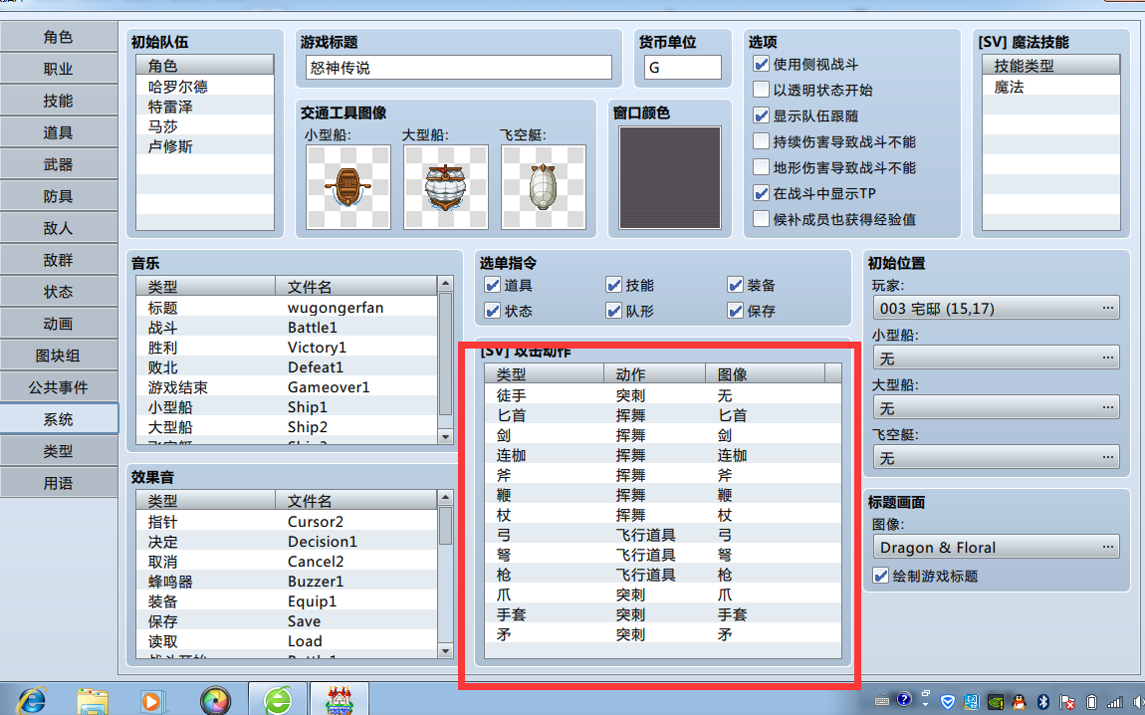Image resolution: width=1145 pixels, height=715 pixels.
Task: Enable 持续伤害导致战斗不能 checkbox
Action: point(761,141)
